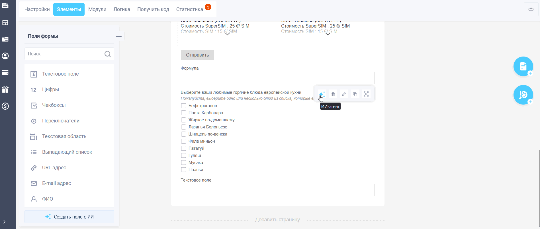Click the search magnifier icon
The width and height of the screenshot is (540, 229).
click(107, 54)
